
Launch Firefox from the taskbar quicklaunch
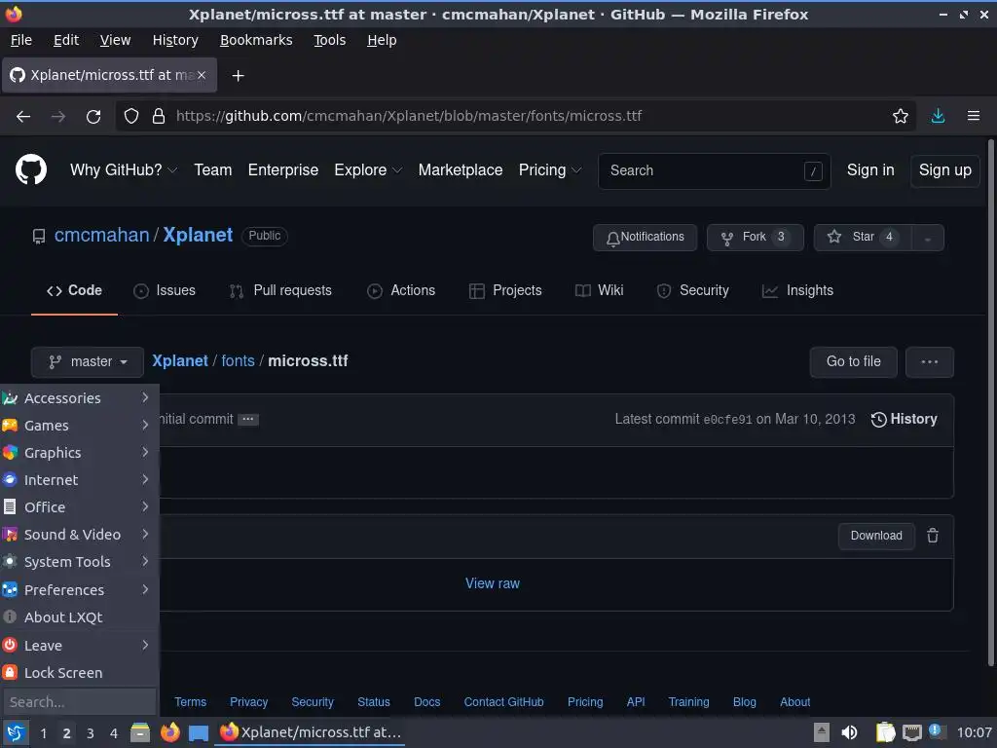pyautogui.click(x=169, y=732)
